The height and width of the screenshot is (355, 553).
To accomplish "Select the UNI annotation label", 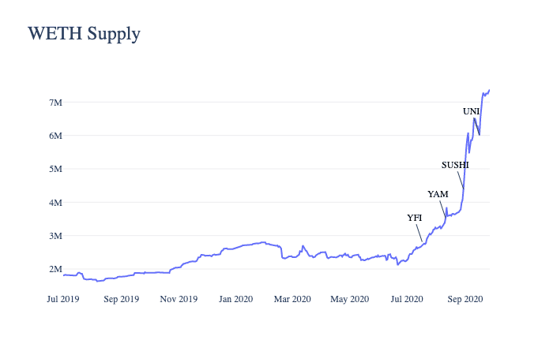I will [x=471, y=112].
